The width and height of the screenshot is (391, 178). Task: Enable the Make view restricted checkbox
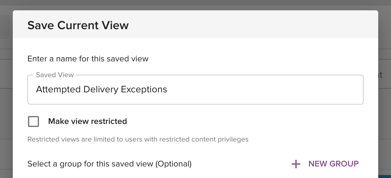(x=33, y=122)
